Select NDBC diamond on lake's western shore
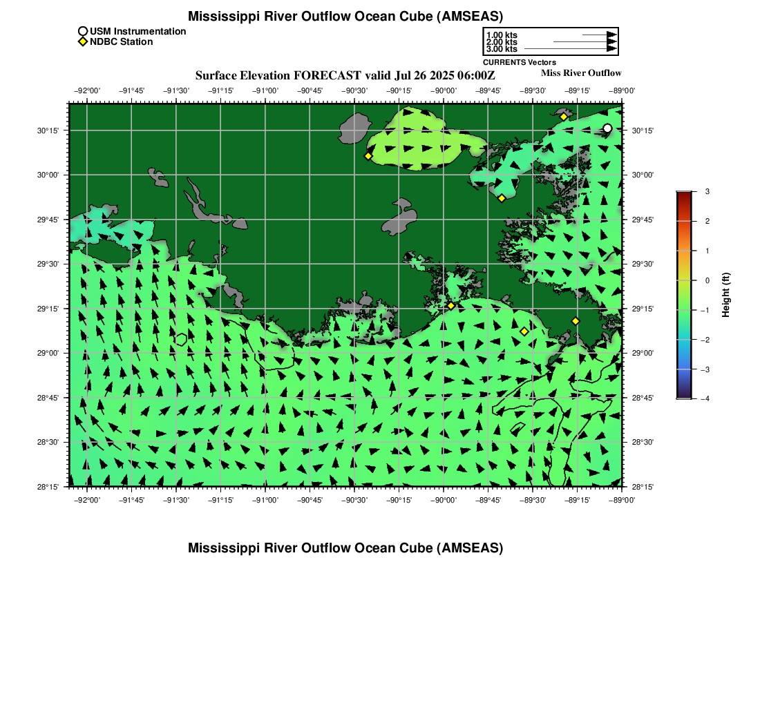This screenshot has width=760, height=725. 368,156
